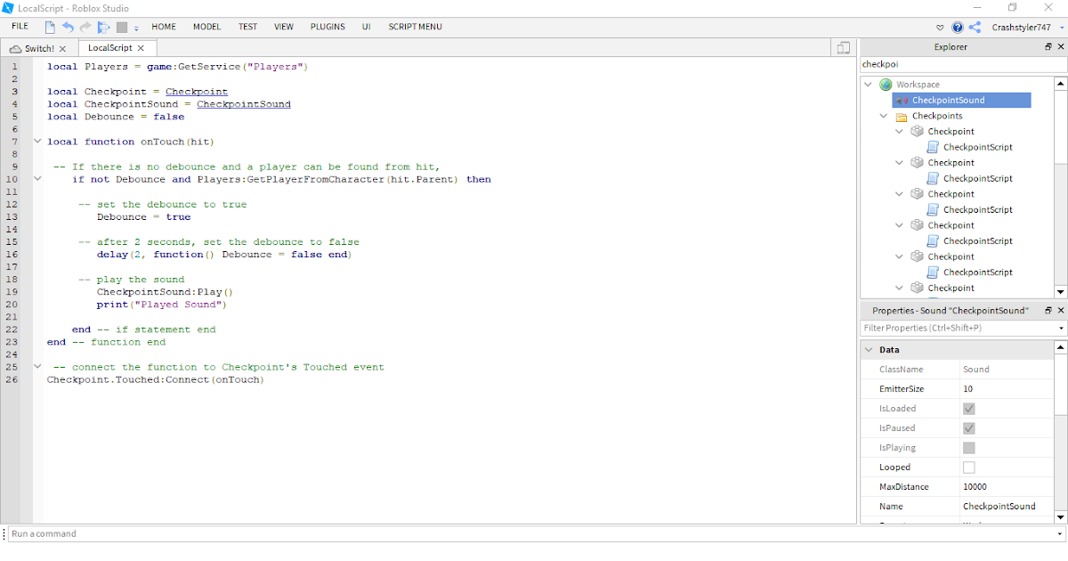Screen dimensions: 1068x561
Task: Select the Checkpoints folder label in Explorer
Action: pos(937,116)
